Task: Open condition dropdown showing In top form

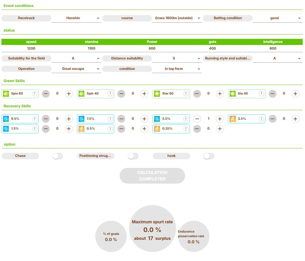Action: tap(177, 69)
